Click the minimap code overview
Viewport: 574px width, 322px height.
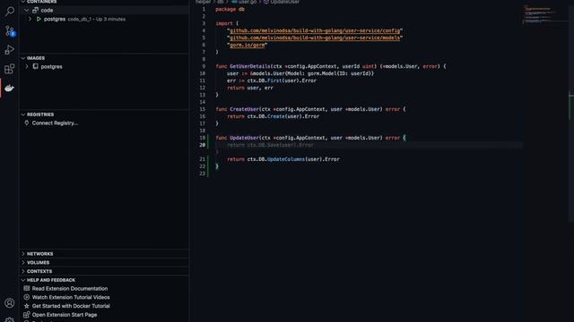539,14
